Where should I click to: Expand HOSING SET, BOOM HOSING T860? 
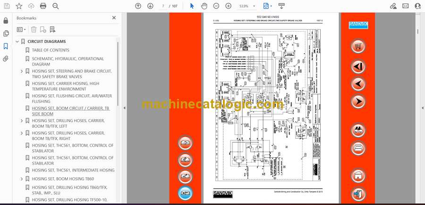pos(22,179)
